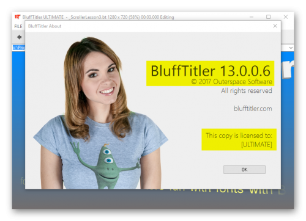The image size is (306, 221).
Task: Click the BluffTitler 13.0.0.6 version heading
Action: click(x=211, y=71)
